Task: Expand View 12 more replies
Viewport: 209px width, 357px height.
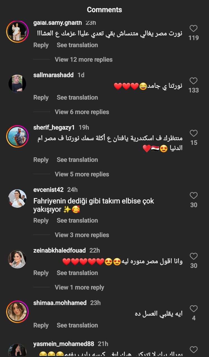Action: coord(84,59)
